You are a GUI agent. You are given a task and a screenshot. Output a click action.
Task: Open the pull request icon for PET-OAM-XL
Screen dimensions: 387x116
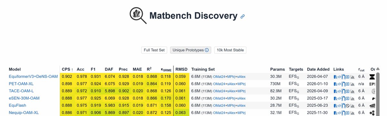coord(343,84)
